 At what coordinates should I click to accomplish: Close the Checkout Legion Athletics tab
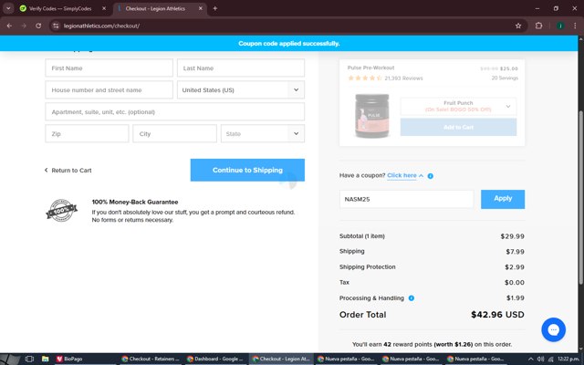pos(201,8)
